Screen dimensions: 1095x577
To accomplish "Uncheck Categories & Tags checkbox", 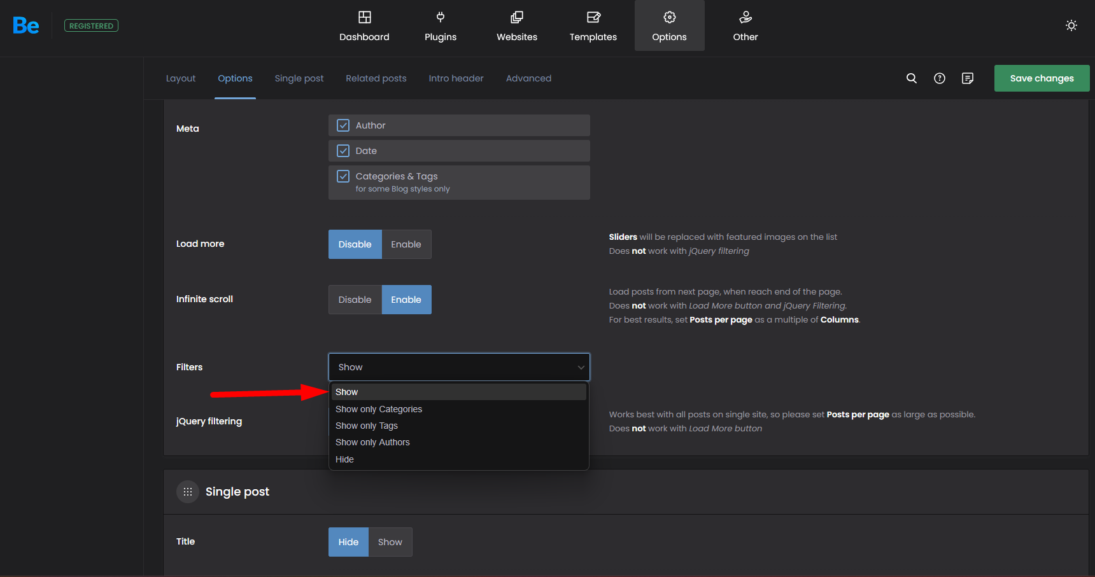I will click(343, 176).
